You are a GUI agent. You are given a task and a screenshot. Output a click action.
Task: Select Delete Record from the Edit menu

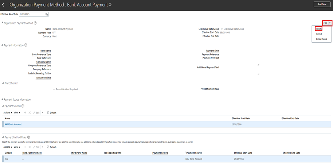pyautogui.click(x=321, y=39)
